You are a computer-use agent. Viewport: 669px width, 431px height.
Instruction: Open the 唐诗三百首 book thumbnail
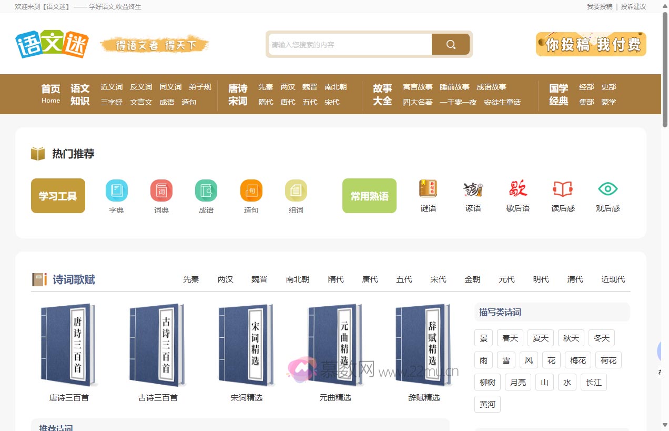(69, 345)
